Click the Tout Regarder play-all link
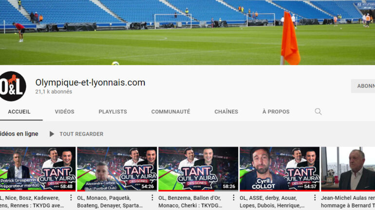 (81, 134)
